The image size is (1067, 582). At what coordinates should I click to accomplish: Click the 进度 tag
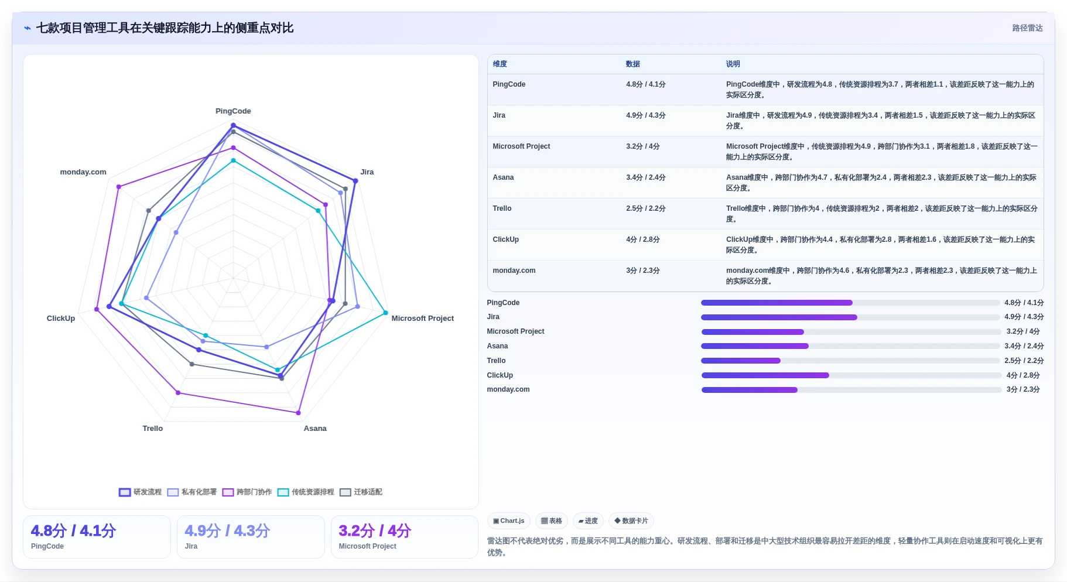[x=588, y=521]
